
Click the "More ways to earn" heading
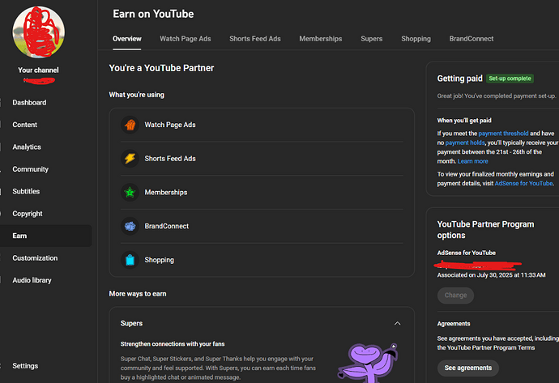point(138,294)
